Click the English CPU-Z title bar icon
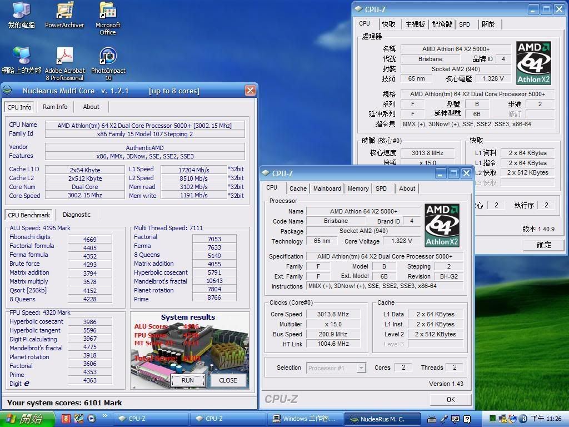The width and height of the screenshot is (569, 427). pyautogui.click(x=266, y=173)
